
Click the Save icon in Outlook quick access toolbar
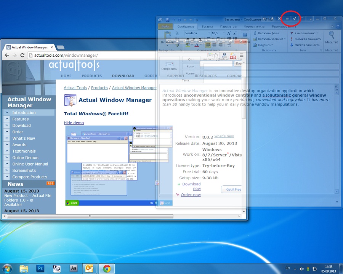[x=167, y=20]
